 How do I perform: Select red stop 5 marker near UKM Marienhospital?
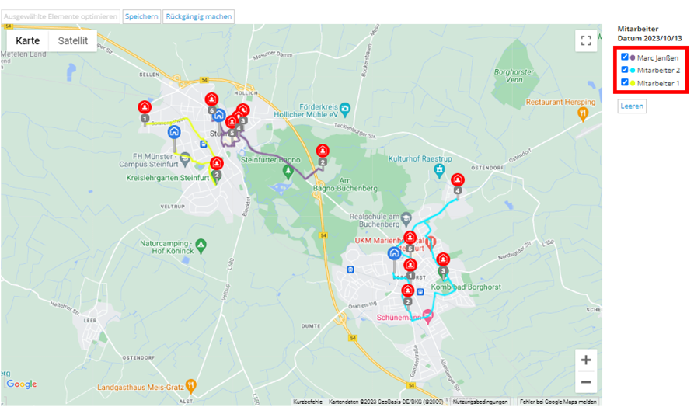click(x=410, y=238)
